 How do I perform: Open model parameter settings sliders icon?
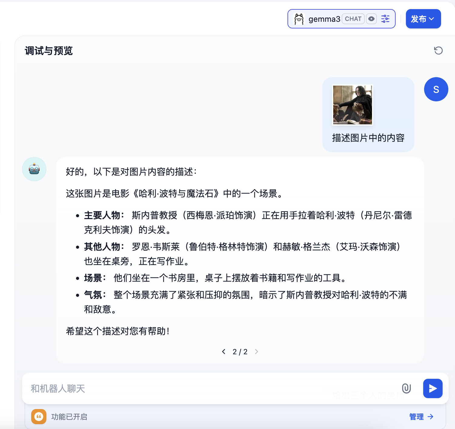click(385, 19)
